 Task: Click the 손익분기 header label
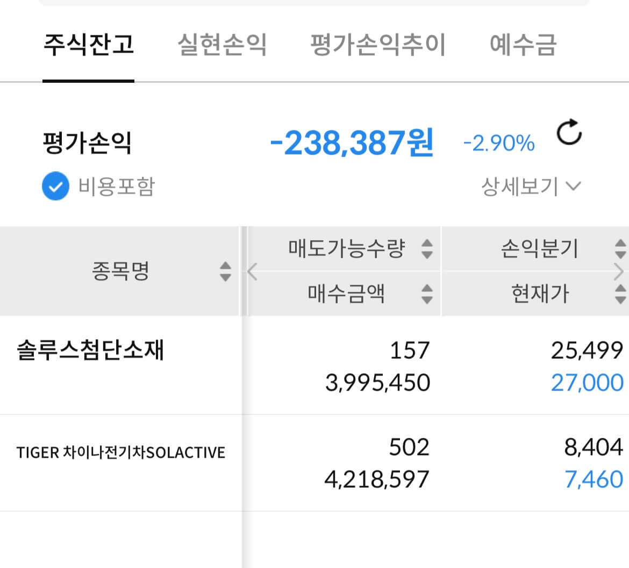[540, 248]
